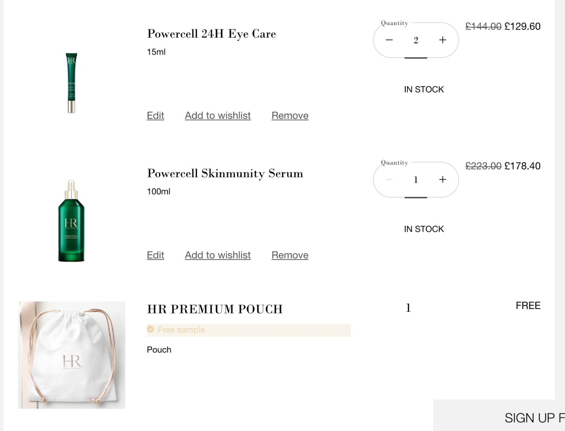Click the Free sample checkmark badge
This screenshot has height=431, width=565.
tap(150, 329)
